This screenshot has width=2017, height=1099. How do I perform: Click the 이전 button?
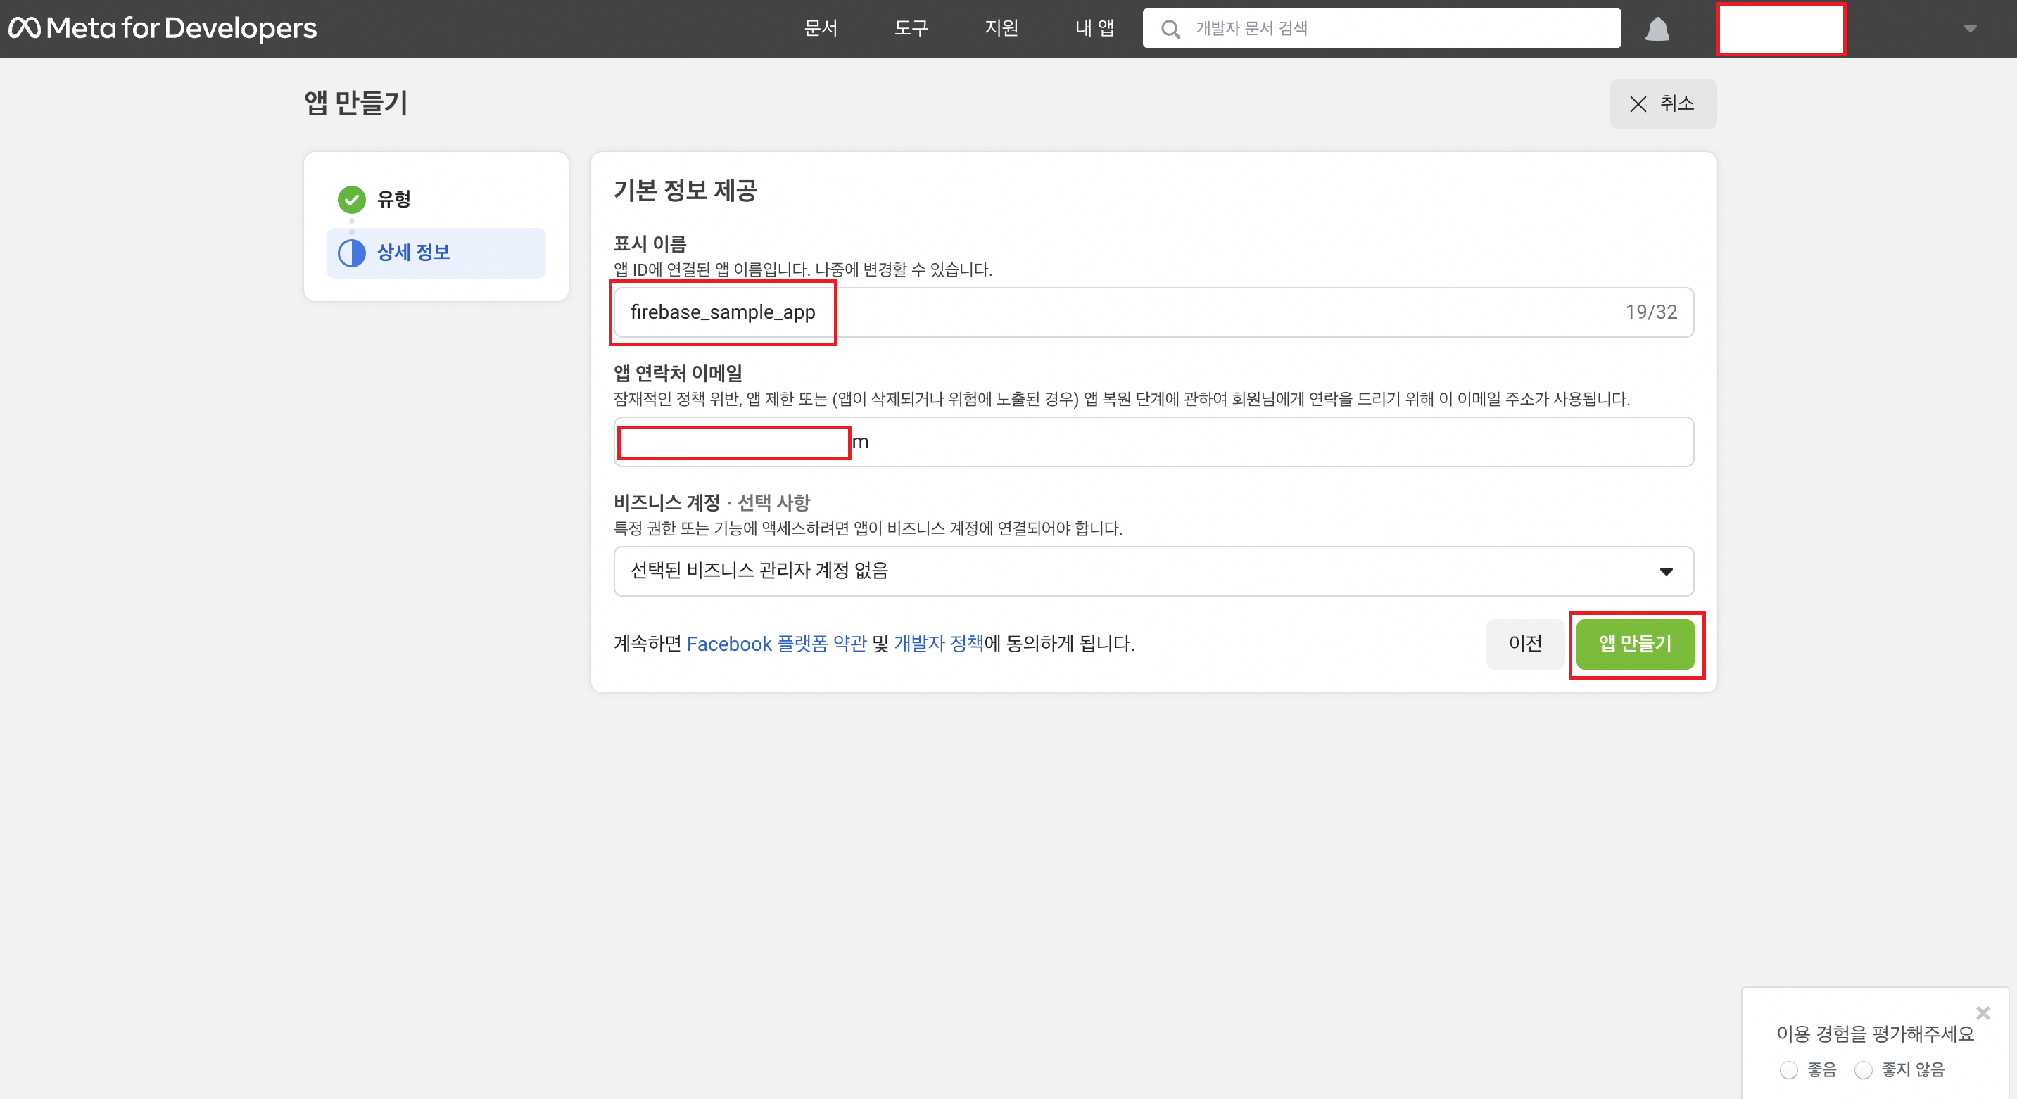pyautogui.click(x=1524, y=644)
